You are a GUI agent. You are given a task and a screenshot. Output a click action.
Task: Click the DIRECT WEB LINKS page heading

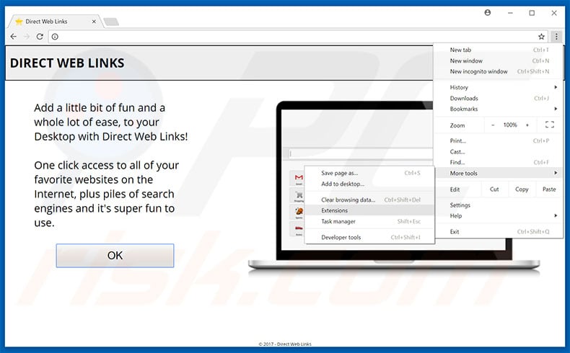(67, 63)
